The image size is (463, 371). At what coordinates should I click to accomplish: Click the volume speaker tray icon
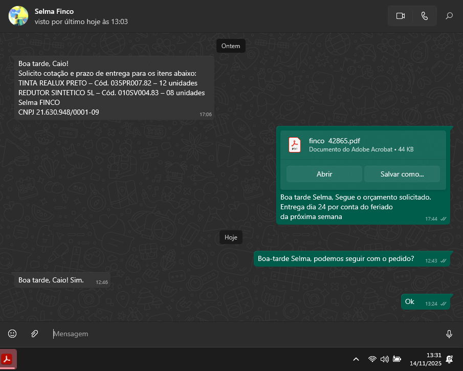click(x=384, y=359)
